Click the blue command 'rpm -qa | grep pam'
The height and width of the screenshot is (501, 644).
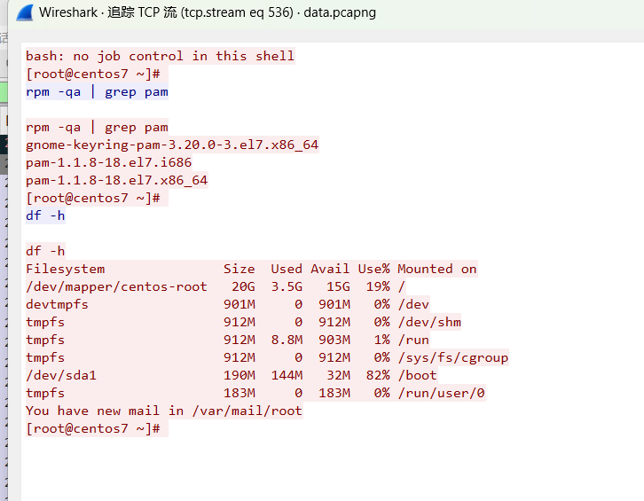click(x=97, y=92)
